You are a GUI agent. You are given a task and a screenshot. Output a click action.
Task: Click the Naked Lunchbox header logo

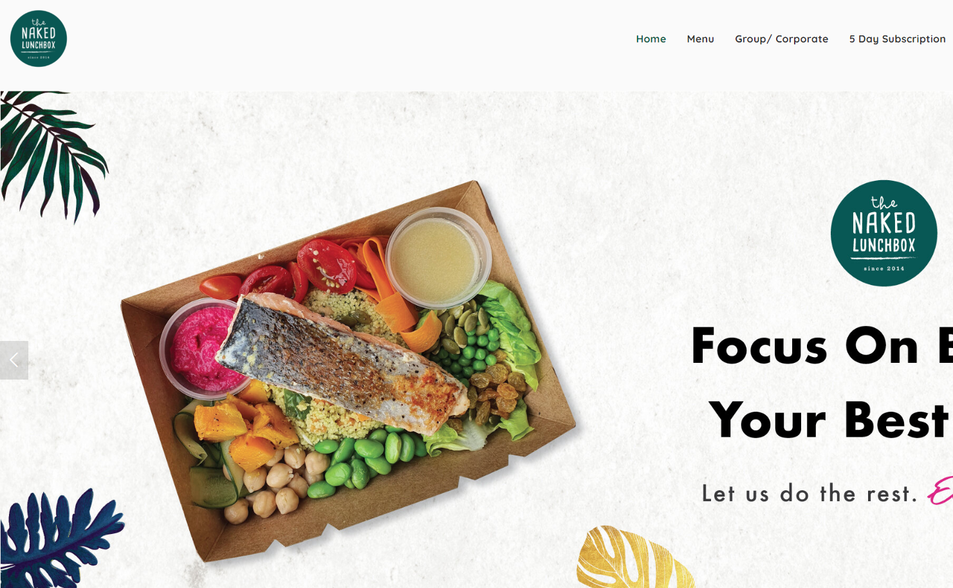tap(39, 39)
